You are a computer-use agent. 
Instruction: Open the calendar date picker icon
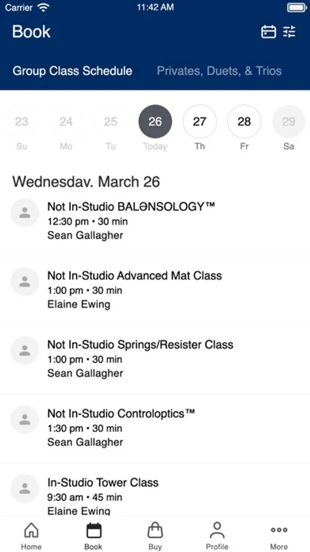tap(268, 32)
